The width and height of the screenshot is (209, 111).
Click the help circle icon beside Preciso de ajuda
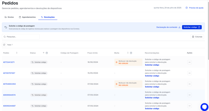[187, 8]
